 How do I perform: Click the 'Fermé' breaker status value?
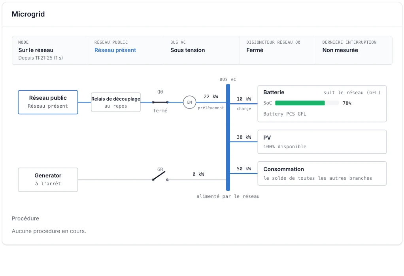pyautogui.click(x=255, y=50)
